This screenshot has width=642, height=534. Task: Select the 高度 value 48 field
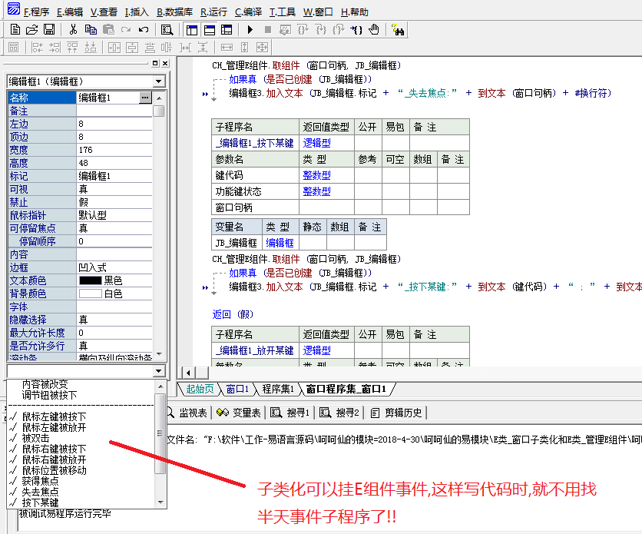tap(114, 163)
